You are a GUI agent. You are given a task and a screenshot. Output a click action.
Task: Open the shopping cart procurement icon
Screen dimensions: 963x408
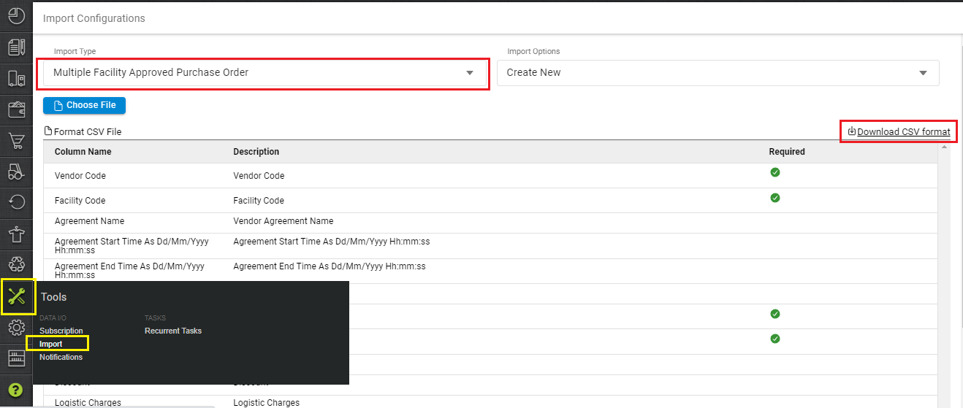[x=16, y=141]
